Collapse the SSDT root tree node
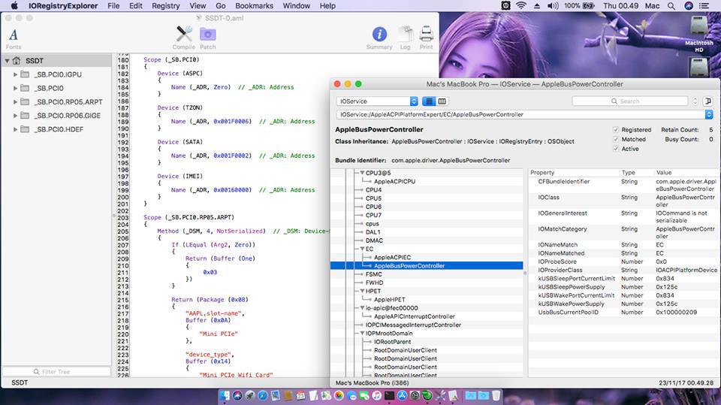 (x=8, y=61)
